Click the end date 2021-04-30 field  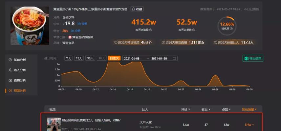(x=159, y=58)
